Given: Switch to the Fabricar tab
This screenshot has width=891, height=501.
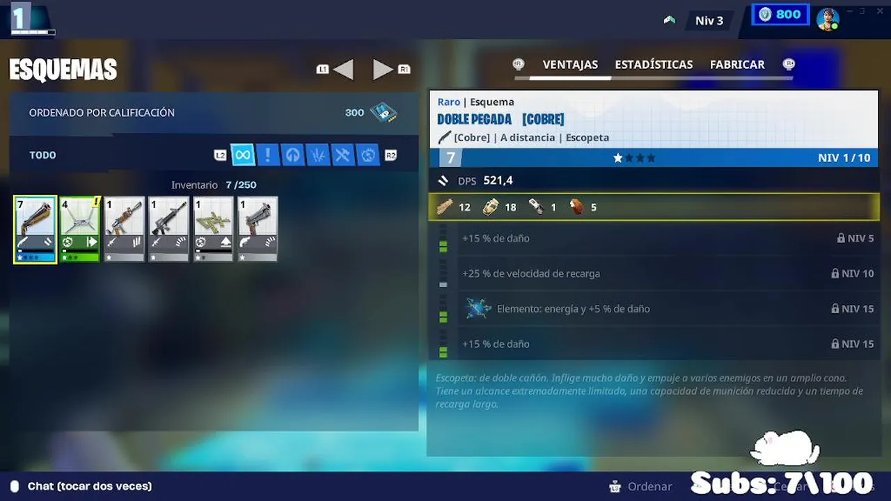Looking at the screenshot, I should (737, 65).
